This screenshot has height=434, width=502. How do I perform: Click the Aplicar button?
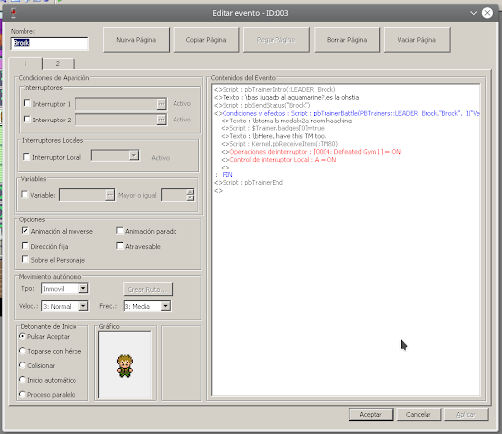pyautogui.click(x=467, y=414)
